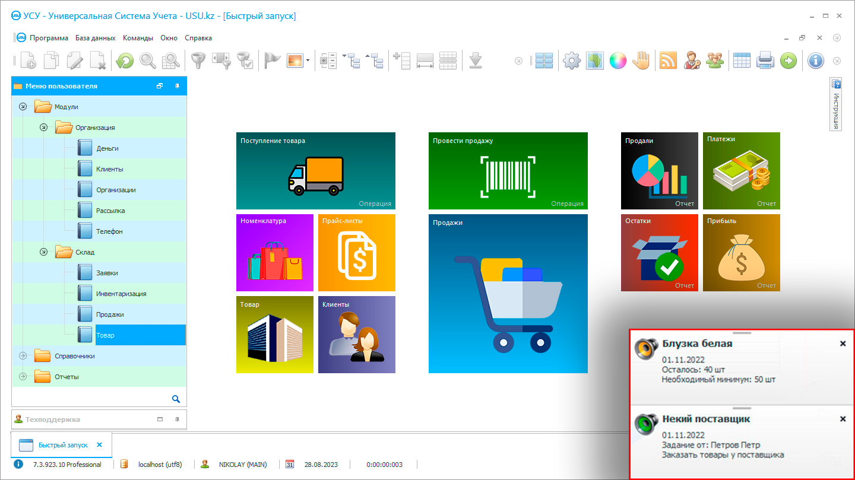Click the plain funnel filter icon

pos(198,61)
